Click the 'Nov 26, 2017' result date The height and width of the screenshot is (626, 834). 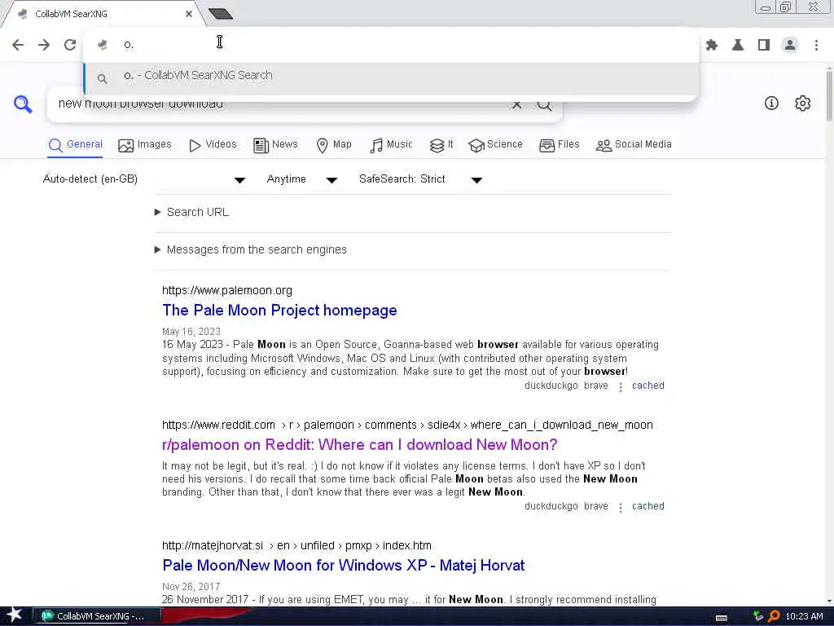[191, 587]
